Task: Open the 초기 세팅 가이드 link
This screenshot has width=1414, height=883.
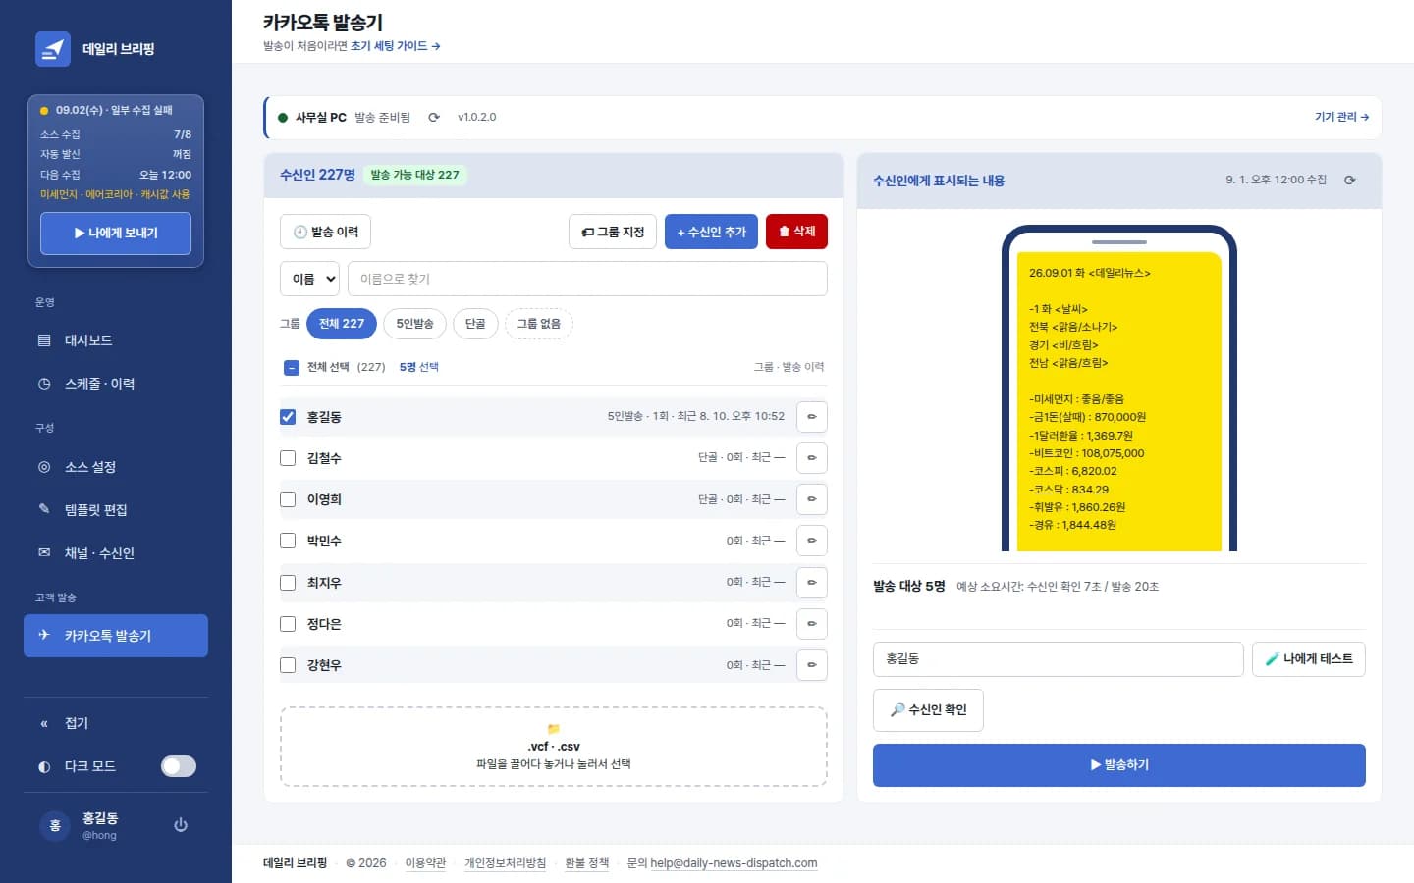Action: [395, 46]
